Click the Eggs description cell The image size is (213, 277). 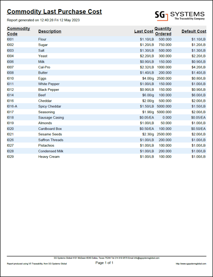click(42, 78)
